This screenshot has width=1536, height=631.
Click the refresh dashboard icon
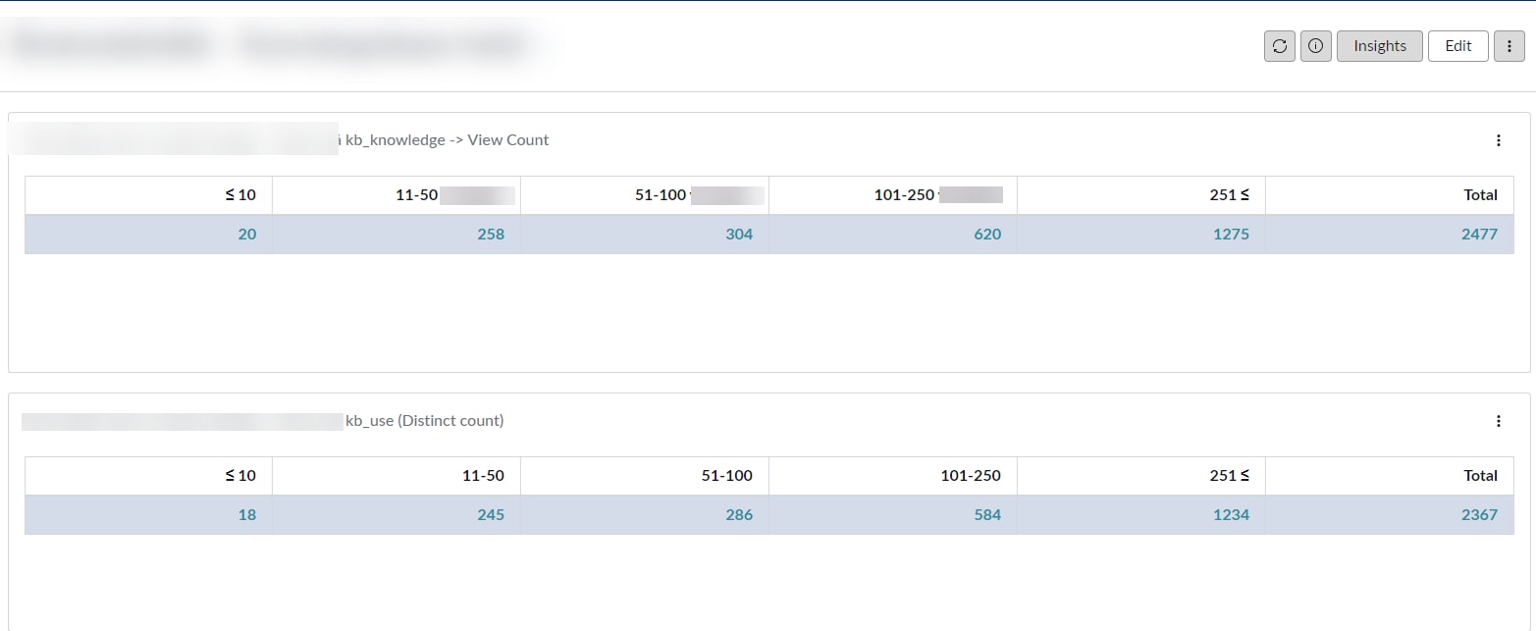pyautogui.click(x=1279, y=46)
